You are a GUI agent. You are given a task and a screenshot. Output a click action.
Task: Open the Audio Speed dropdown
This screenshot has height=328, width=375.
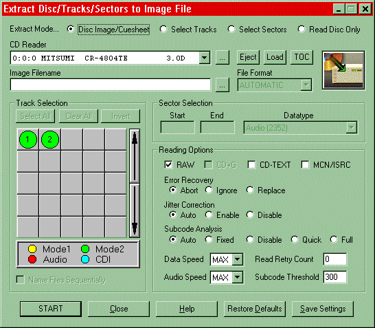tap(237, 277)
